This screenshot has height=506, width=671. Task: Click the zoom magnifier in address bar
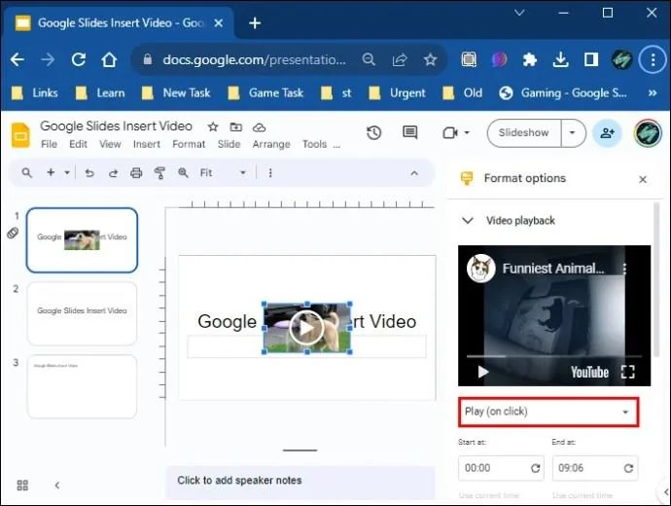pos(369,59)
